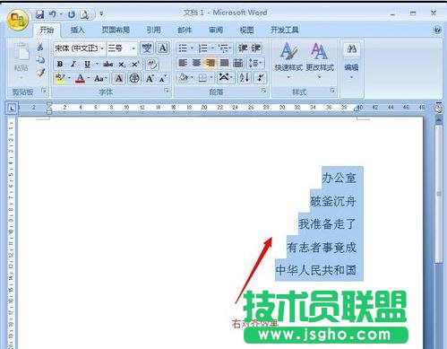This screenshot has height=349, width=447.
Task: Undo the last action
Action: pyautogui.click(x=53, y=14)
